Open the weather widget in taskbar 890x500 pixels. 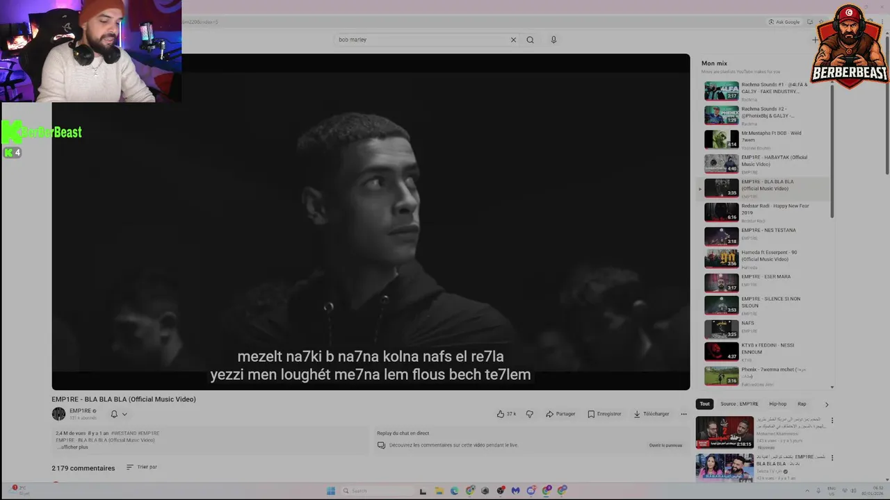coord(21,490)
